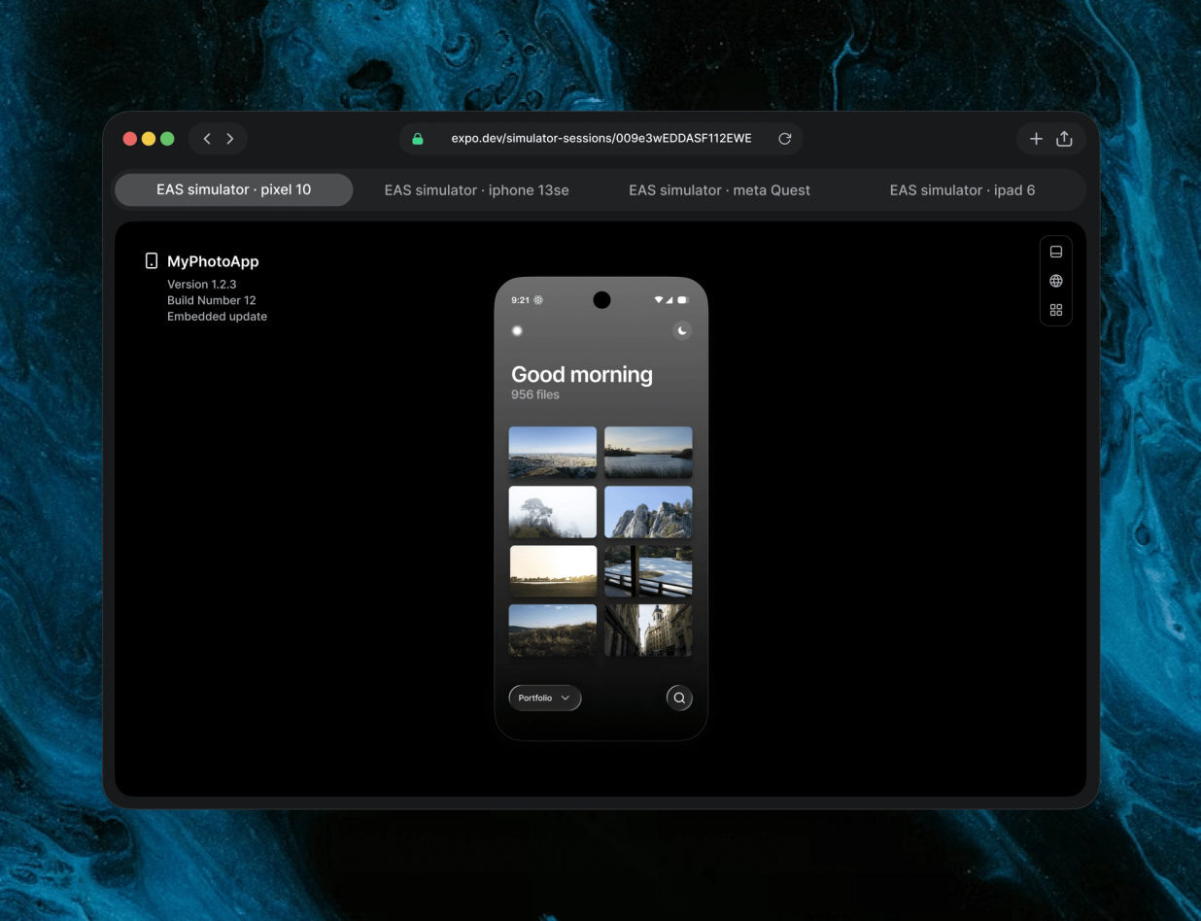Click the Version 1.2.3 text

[x=202, y=285]
